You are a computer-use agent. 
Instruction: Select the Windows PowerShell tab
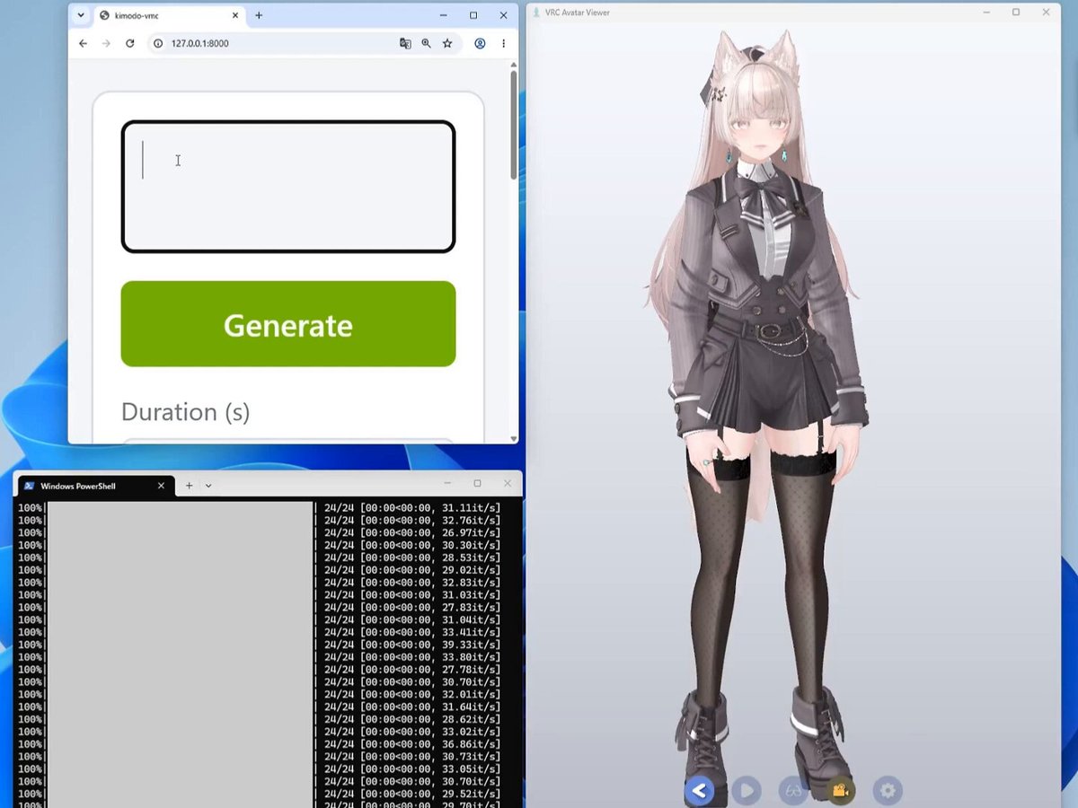click(95, 486)
